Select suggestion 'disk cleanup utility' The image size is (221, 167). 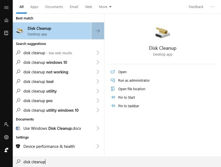click(x=59, y=91)
